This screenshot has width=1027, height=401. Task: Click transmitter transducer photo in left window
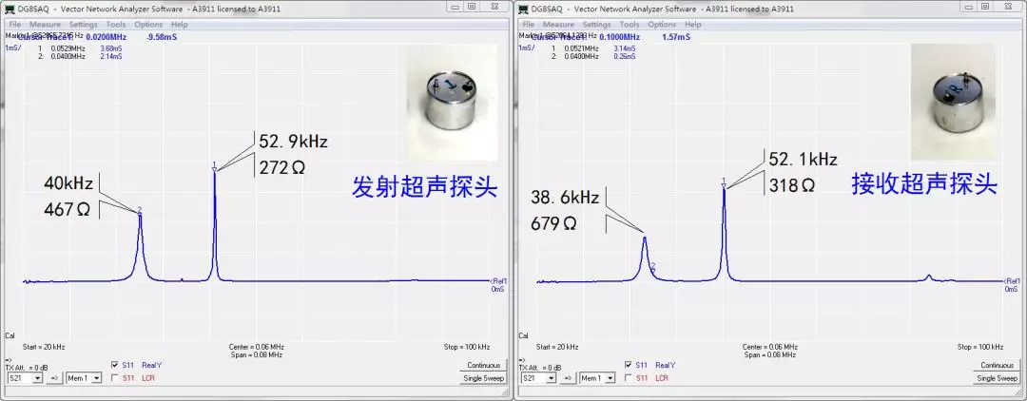(x=452, y=102)
